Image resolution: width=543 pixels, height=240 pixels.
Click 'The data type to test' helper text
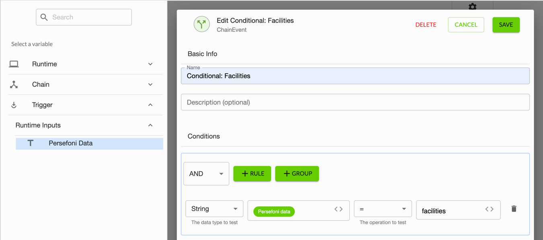[x=214, y=222]
